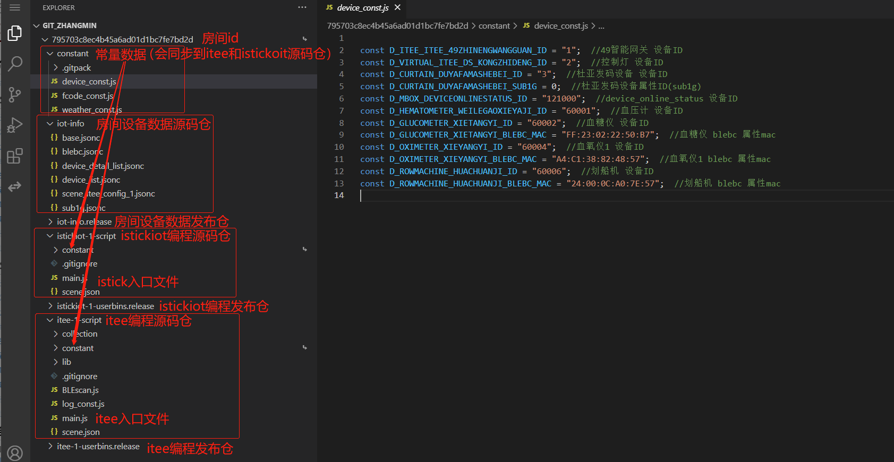Click the hamburger menu icon at top left
Viewport: 894px width, 462px height.
tap(15, 7)
